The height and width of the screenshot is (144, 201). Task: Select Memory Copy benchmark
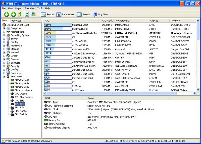click(22, 87)
